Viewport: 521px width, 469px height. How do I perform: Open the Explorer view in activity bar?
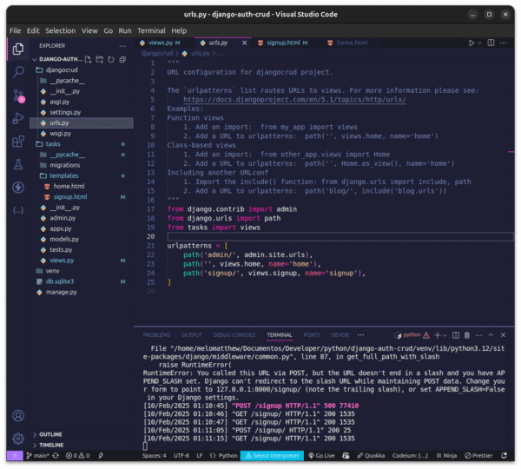click(18, 50)
